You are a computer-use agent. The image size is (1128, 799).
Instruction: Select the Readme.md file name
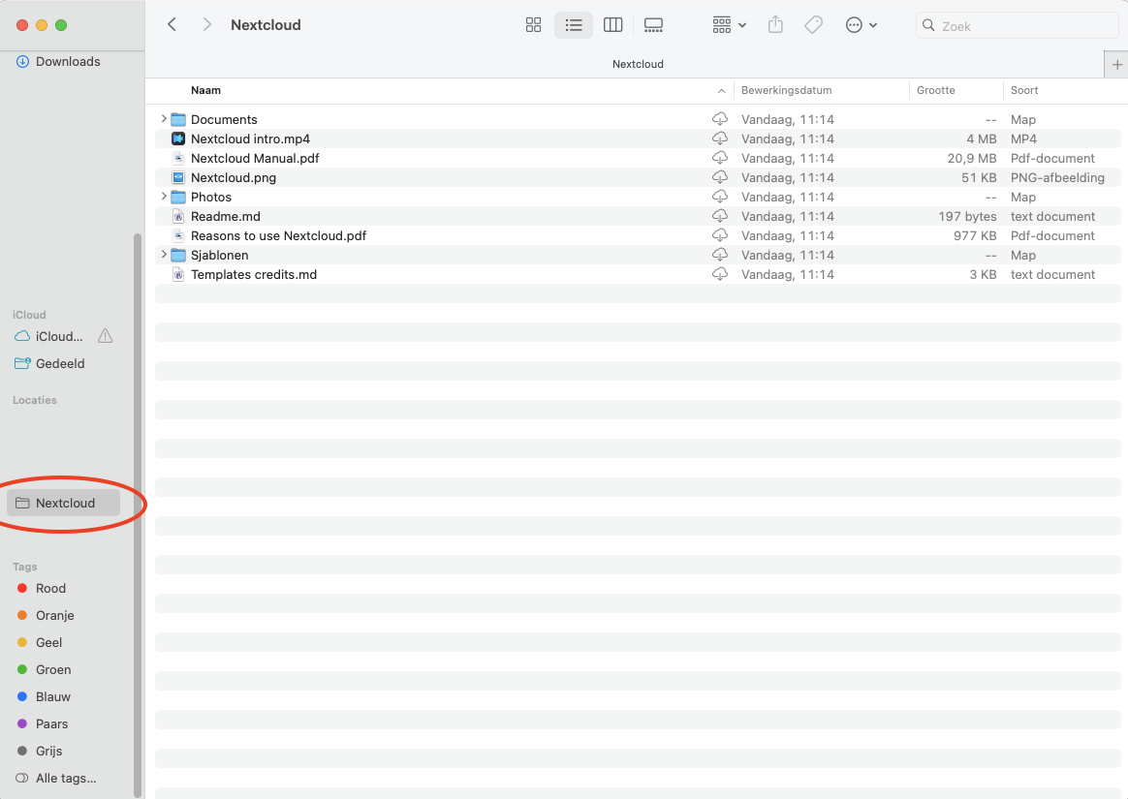click(x=225, y=217)
